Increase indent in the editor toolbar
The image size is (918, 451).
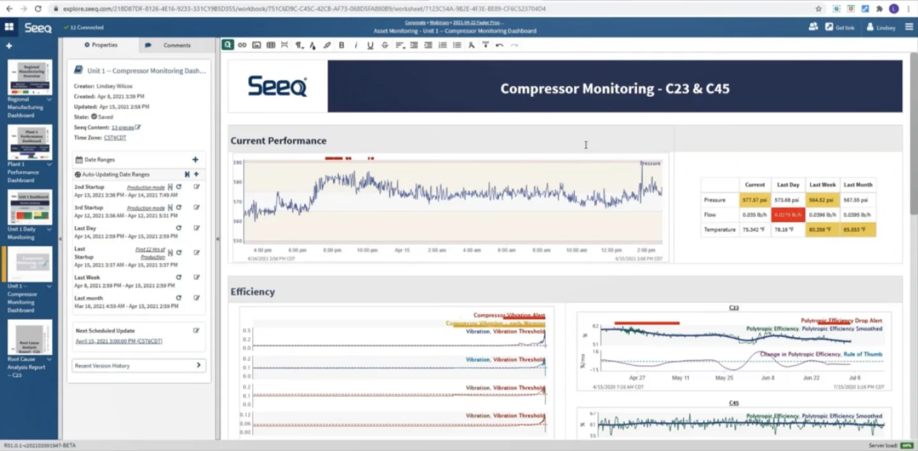click(x=428, y=45)
